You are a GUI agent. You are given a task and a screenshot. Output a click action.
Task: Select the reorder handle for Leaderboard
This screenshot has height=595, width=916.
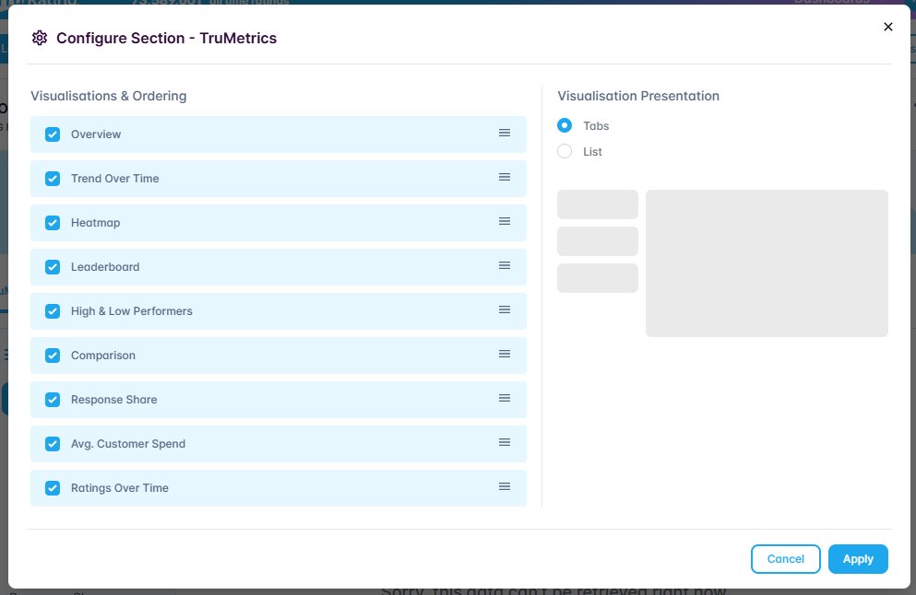tap(505, 266)
